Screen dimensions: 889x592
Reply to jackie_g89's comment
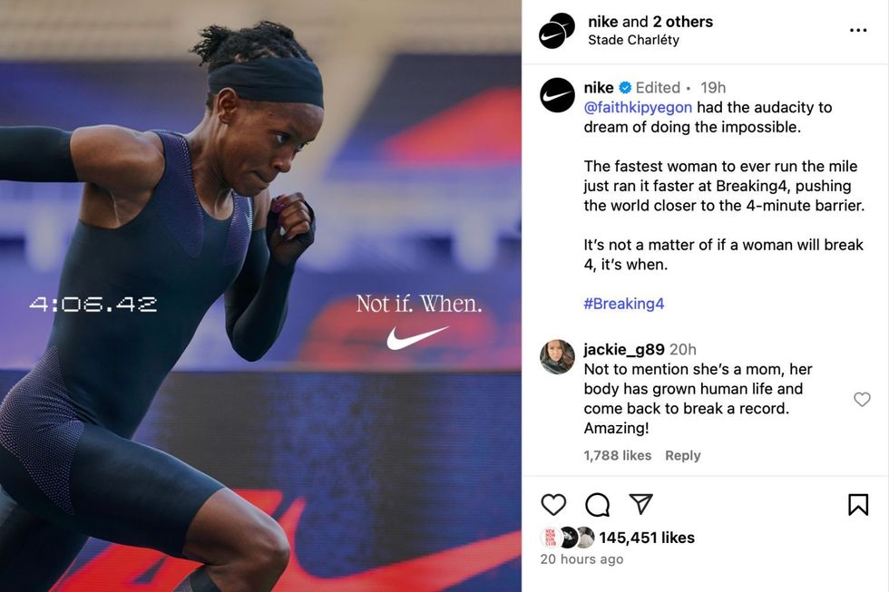682,455
